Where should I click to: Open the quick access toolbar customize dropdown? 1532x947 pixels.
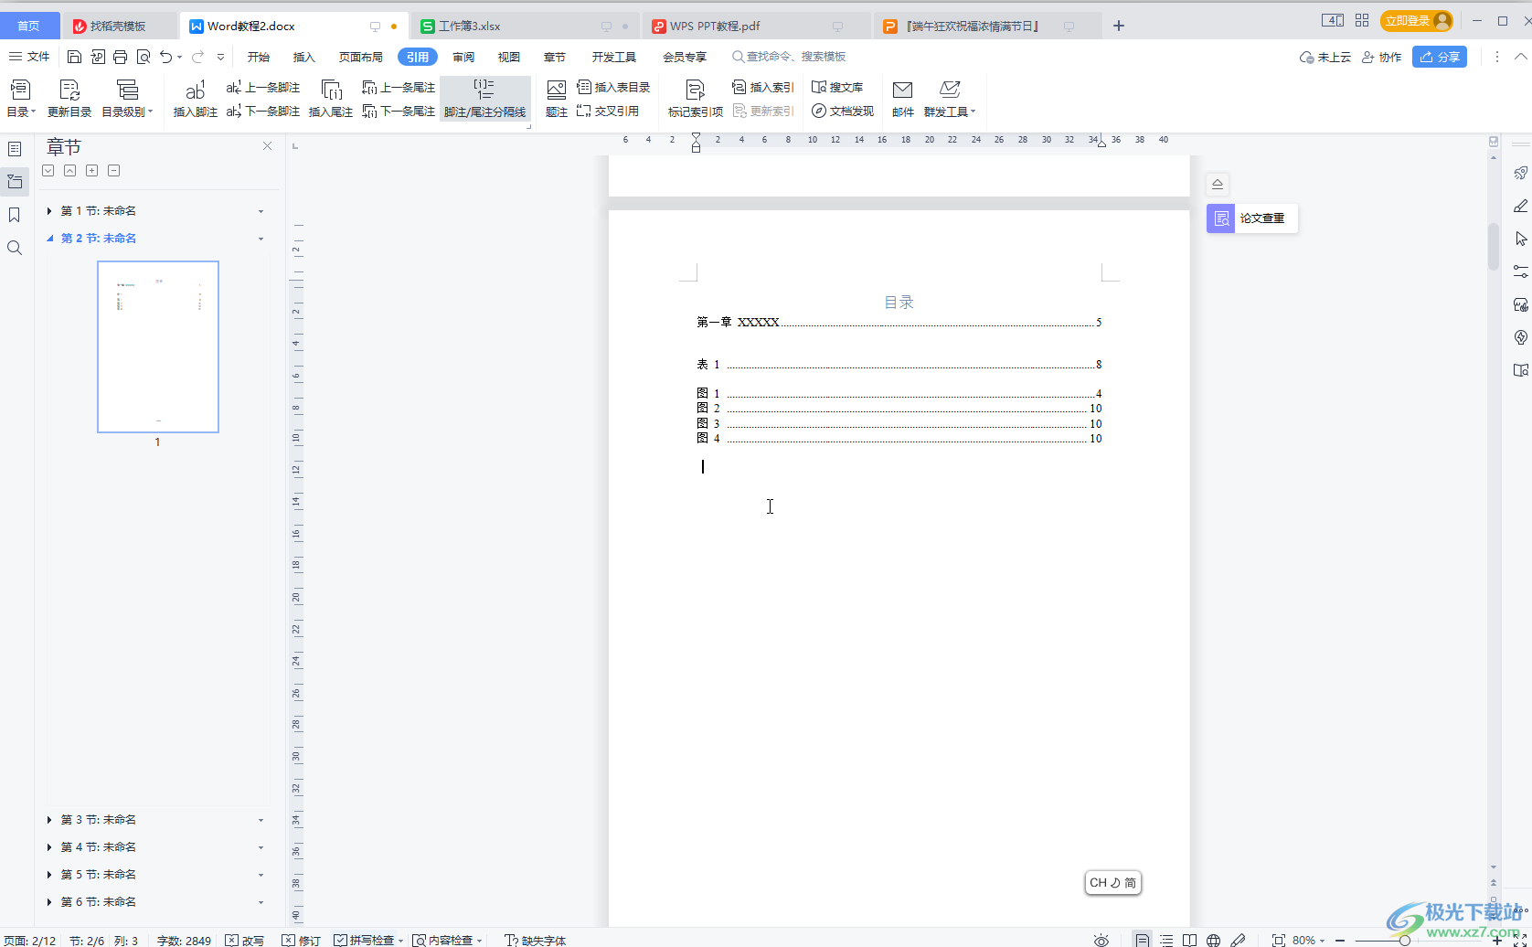220,57
